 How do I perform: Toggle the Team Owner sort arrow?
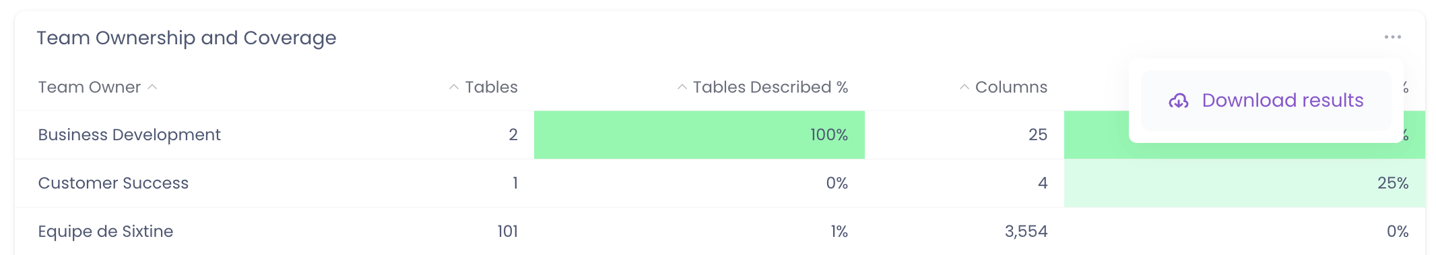pos(152,87)
